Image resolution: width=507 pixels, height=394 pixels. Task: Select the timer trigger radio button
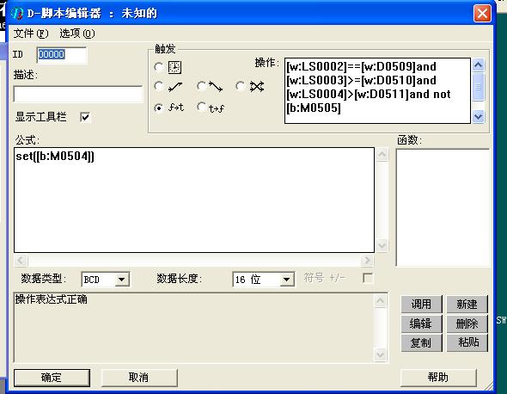pyautogui.click(x=158, y=67)
